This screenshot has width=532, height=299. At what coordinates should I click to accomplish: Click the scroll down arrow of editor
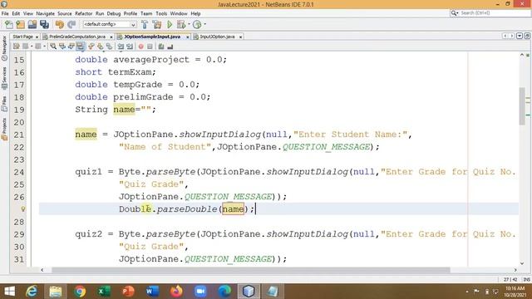(522, 264)
